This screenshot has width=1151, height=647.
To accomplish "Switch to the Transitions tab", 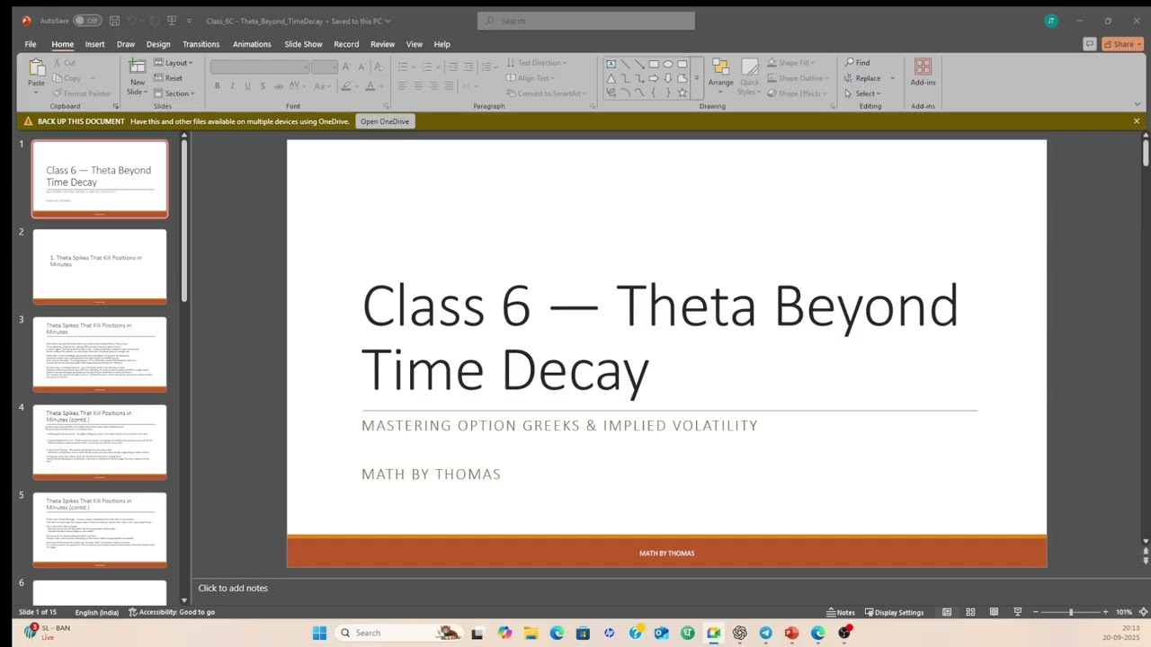I will [201, 44].
